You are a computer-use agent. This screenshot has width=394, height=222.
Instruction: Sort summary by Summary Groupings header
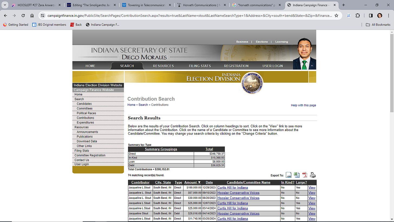(161, 149)
